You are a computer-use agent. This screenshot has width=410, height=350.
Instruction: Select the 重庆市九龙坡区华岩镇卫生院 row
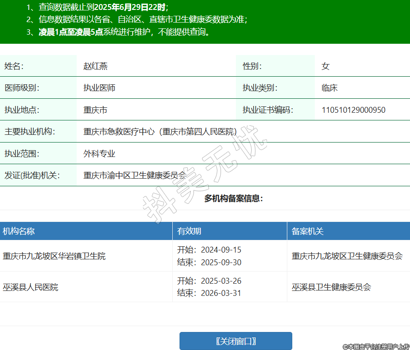(x=54, y=256)
